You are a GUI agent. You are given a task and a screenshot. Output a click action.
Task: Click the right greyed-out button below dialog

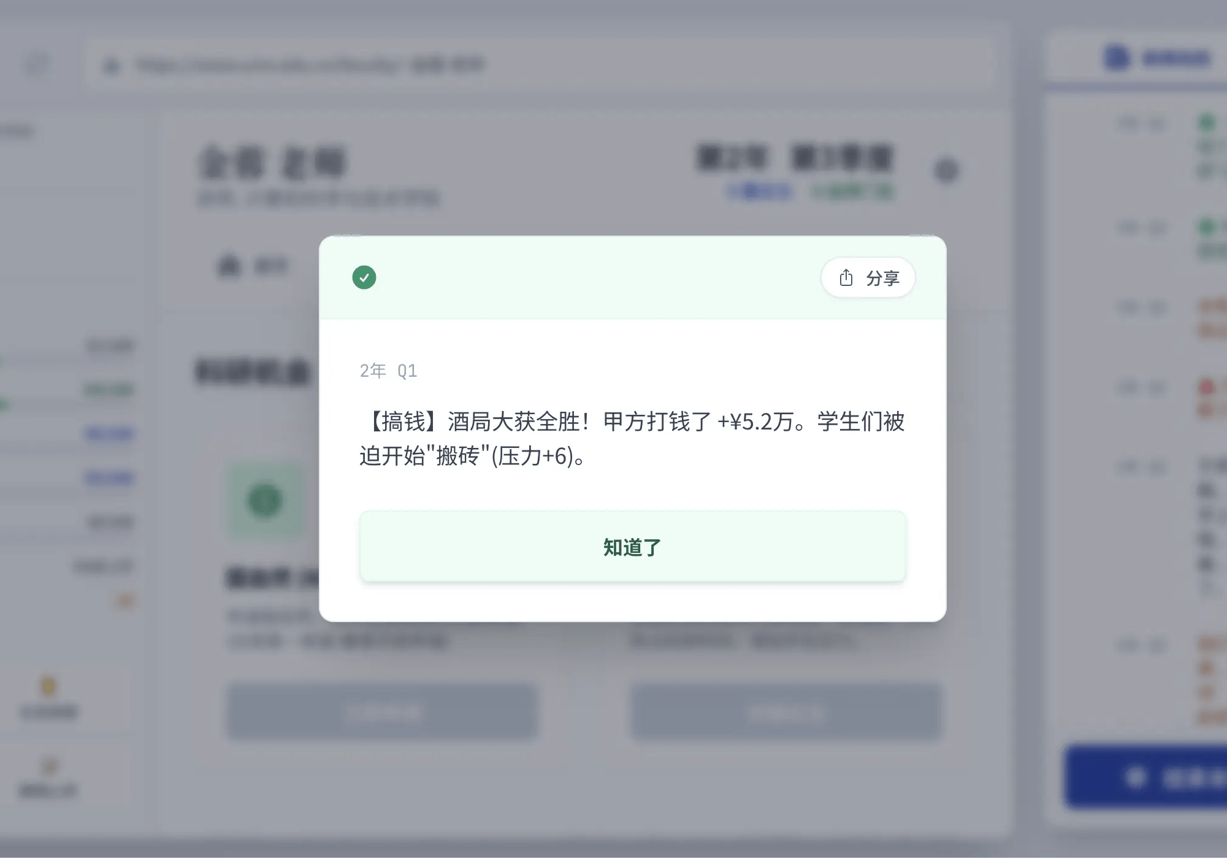coord(786,712)
